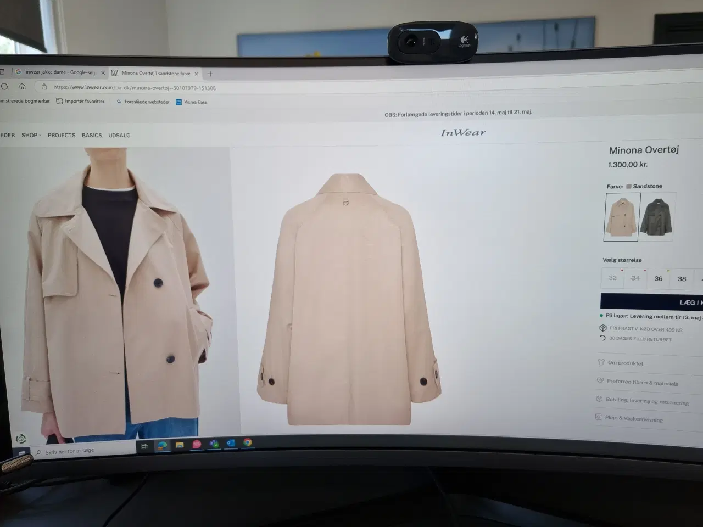Open a new tab with the plus icon
The width and height of the screenshot is (703, 527).
[x=210, y=74]
